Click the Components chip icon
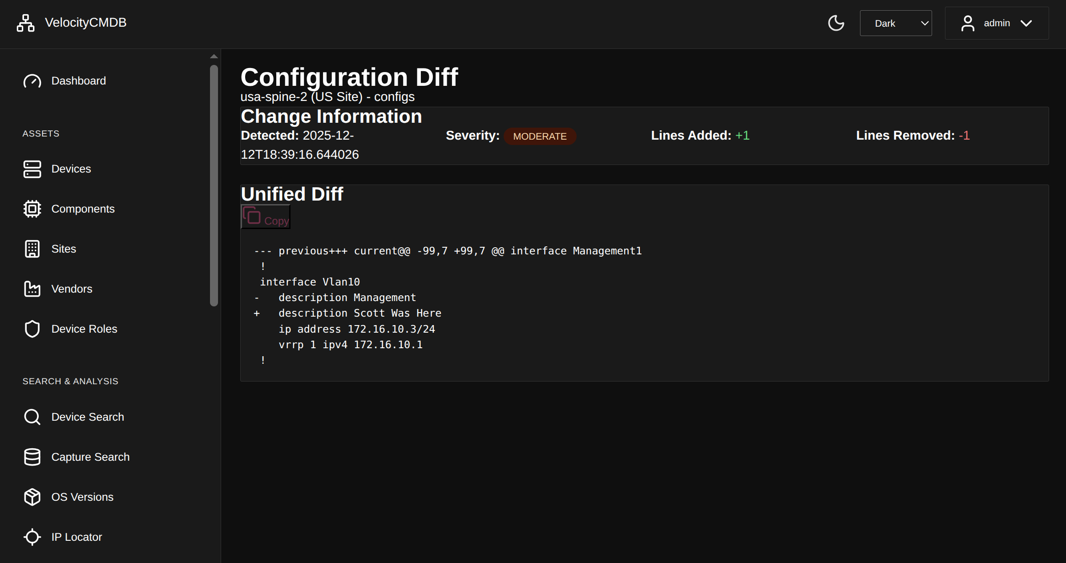This screenshot has height=563, width=1066. 32,209
